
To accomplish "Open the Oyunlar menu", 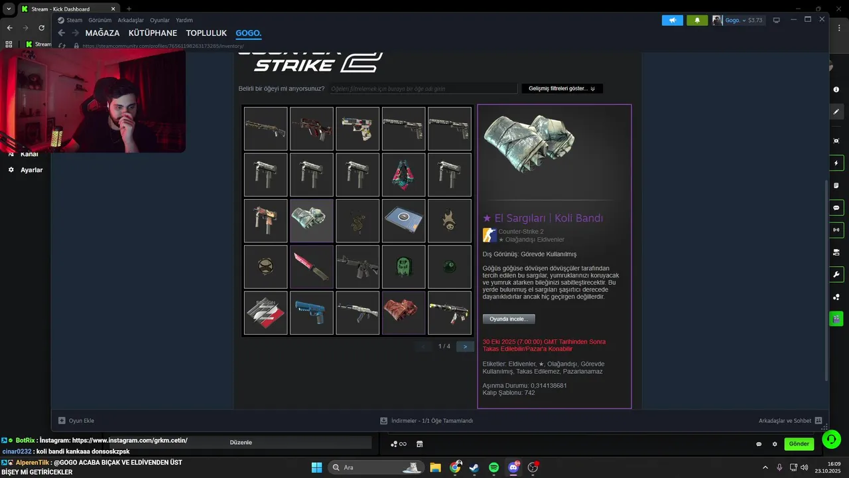I will tap(160, 21).
